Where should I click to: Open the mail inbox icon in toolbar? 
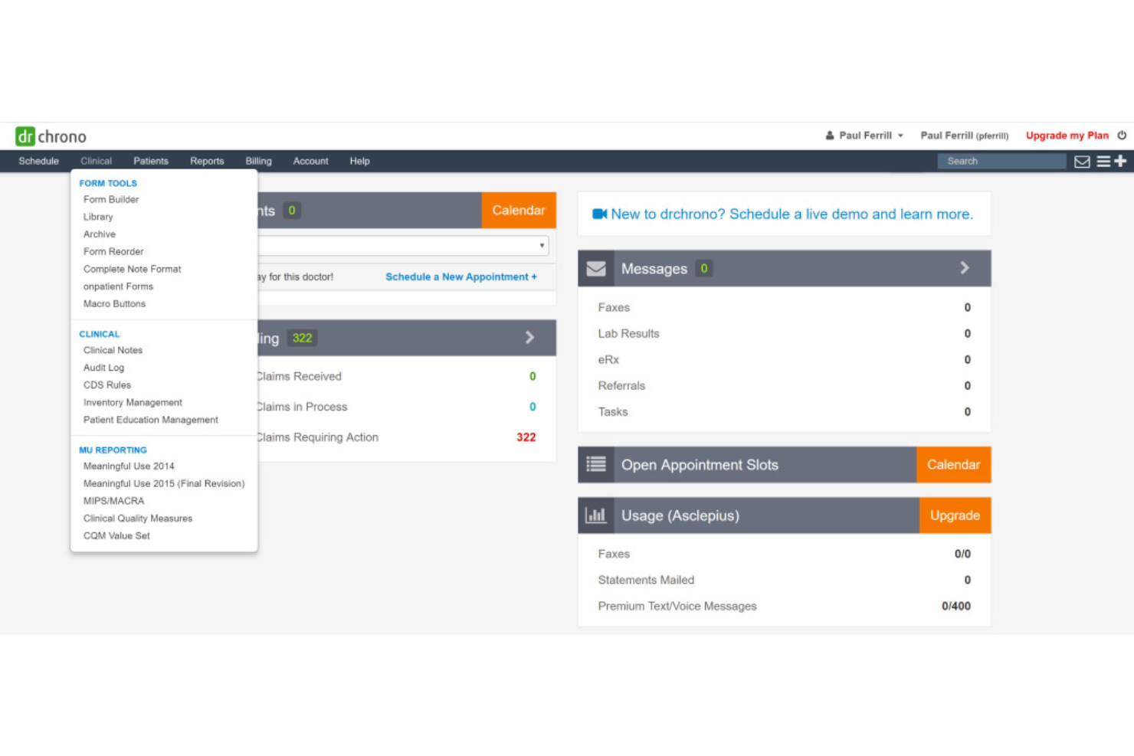pyautogui.click(x=1083, y=161)
